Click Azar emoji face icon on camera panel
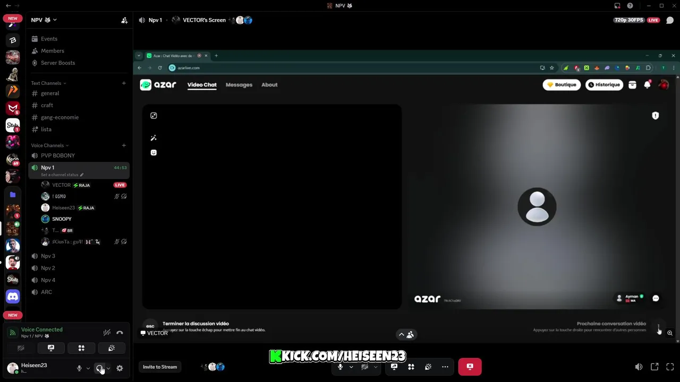The image size is (680, 382). [154, 153]
